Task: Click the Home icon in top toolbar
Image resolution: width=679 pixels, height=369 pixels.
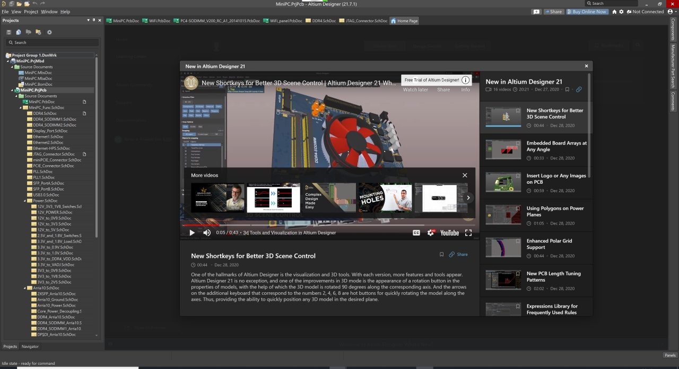Action: tap(614, 12)
